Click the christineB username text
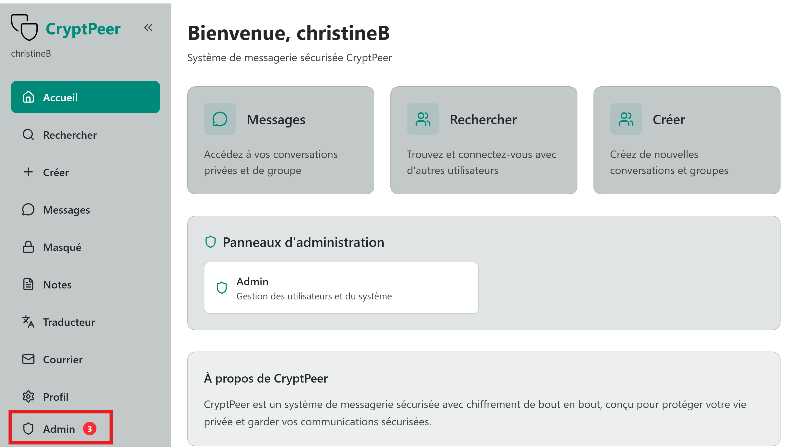This screenshot has width=792, height=447. (x=31, y=53)
